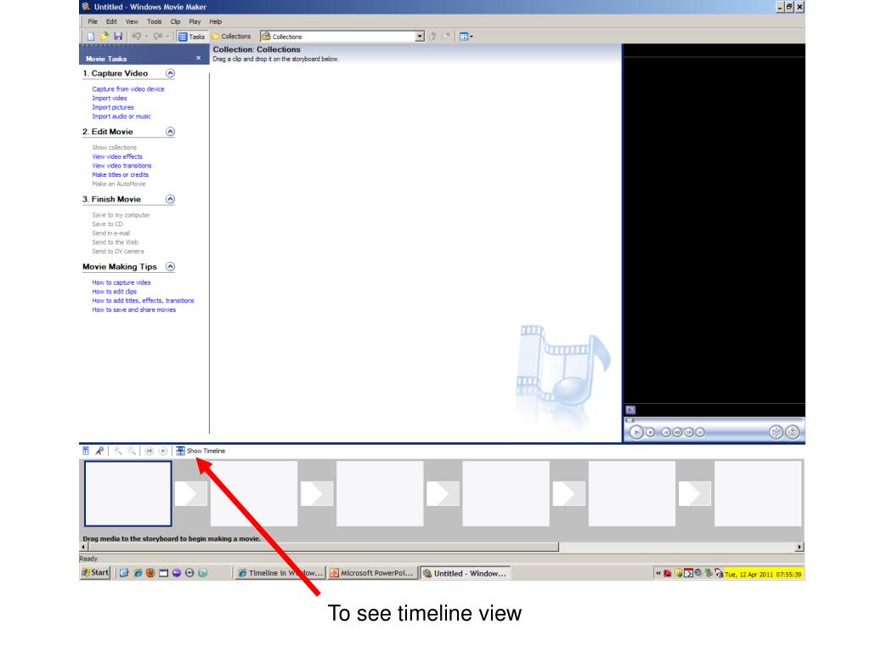This screenshot has width=870, height=653.
Task: Open the Undo history dropdown arrow
Action: (x=146, y=37)
